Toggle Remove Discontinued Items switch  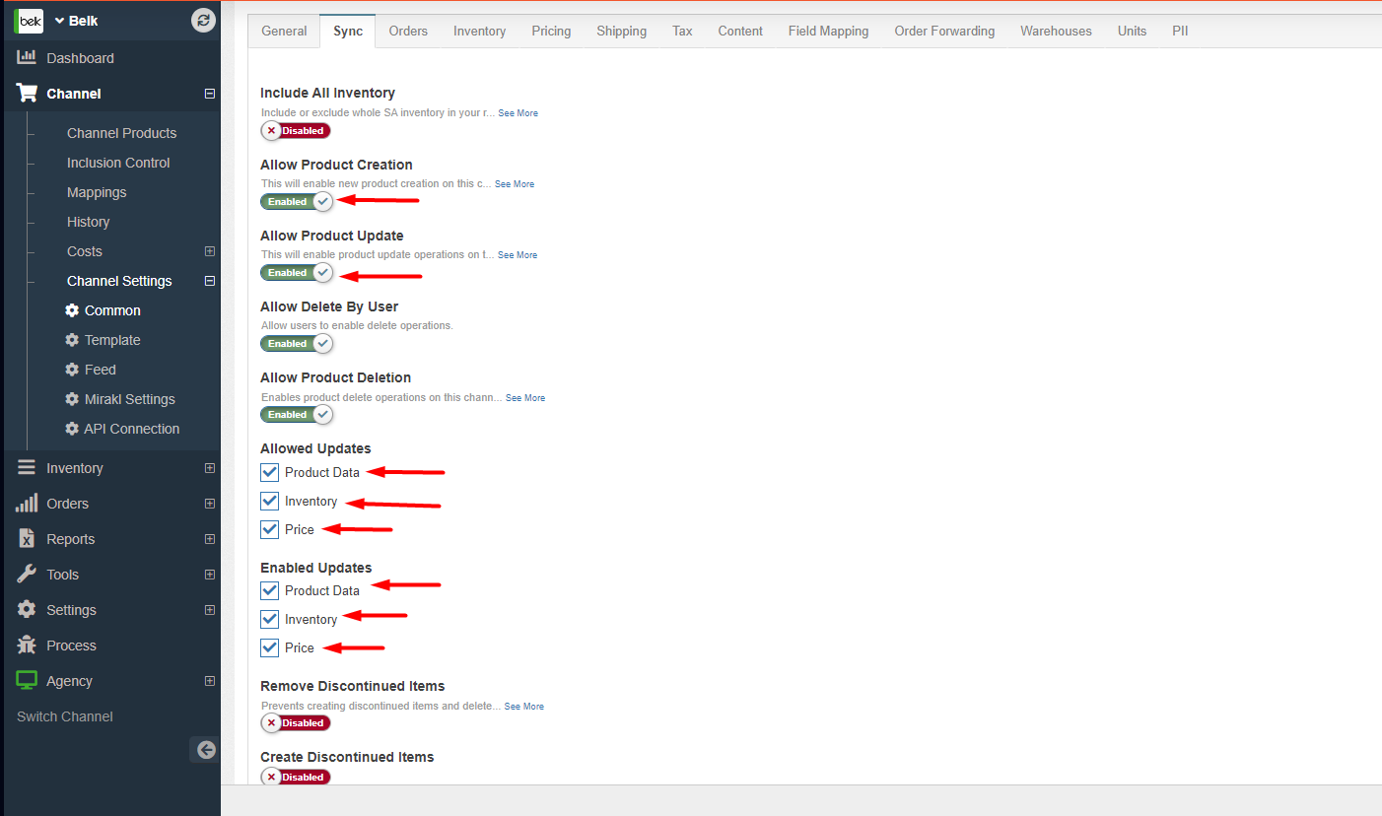click(296, 722)
